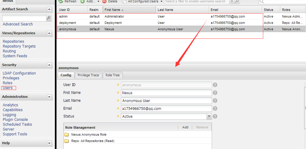
Task: Open the Privileges link
Action: [11, 78]
